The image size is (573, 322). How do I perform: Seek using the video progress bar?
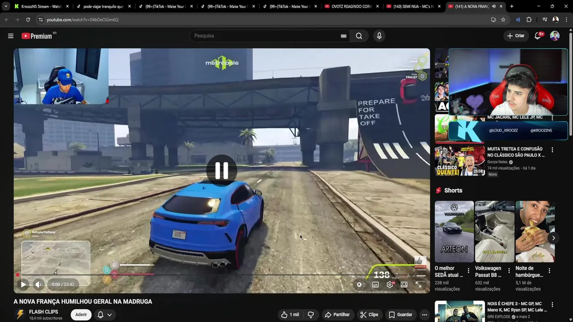[222, 275]
